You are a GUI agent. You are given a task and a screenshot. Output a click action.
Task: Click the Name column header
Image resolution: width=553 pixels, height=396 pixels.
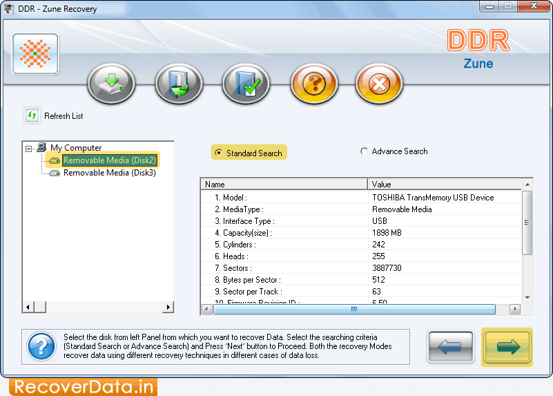[x=284, y=185]
